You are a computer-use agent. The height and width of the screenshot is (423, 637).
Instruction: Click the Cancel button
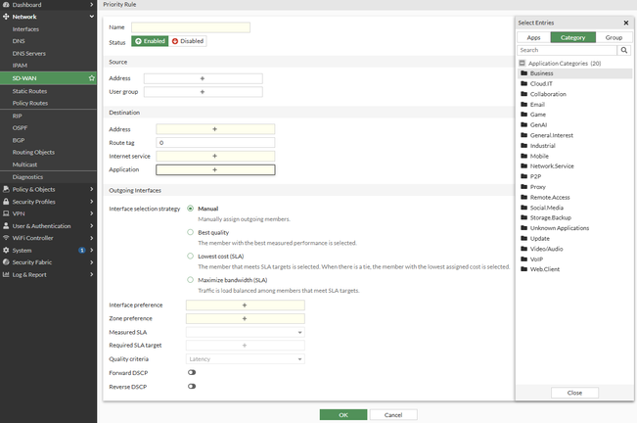[393, 415]
